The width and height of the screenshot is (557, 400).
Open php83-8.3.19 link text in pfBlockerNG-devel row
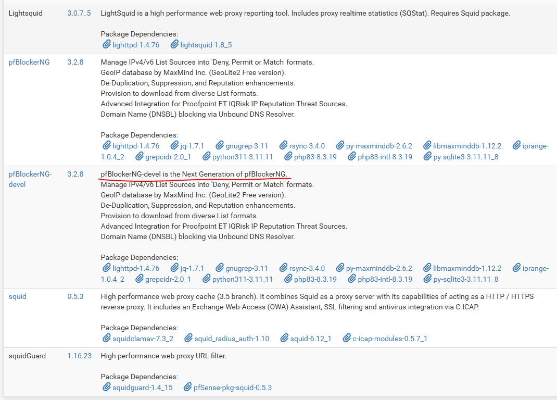click(x=315, y=280)
